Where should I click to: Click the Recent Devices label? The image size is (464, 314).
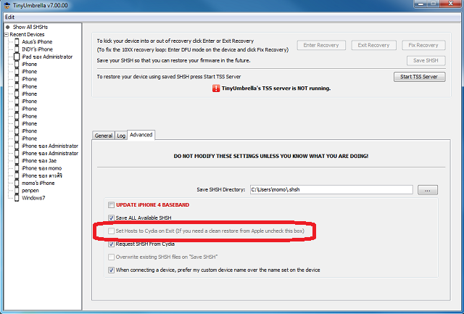(27, 34)
